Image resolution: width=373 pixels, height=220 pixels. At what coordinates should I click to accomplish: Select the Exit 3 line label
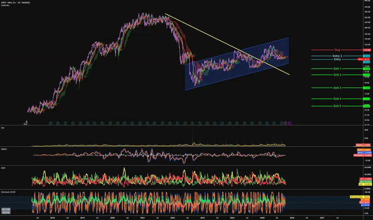[x=337, y=88]
